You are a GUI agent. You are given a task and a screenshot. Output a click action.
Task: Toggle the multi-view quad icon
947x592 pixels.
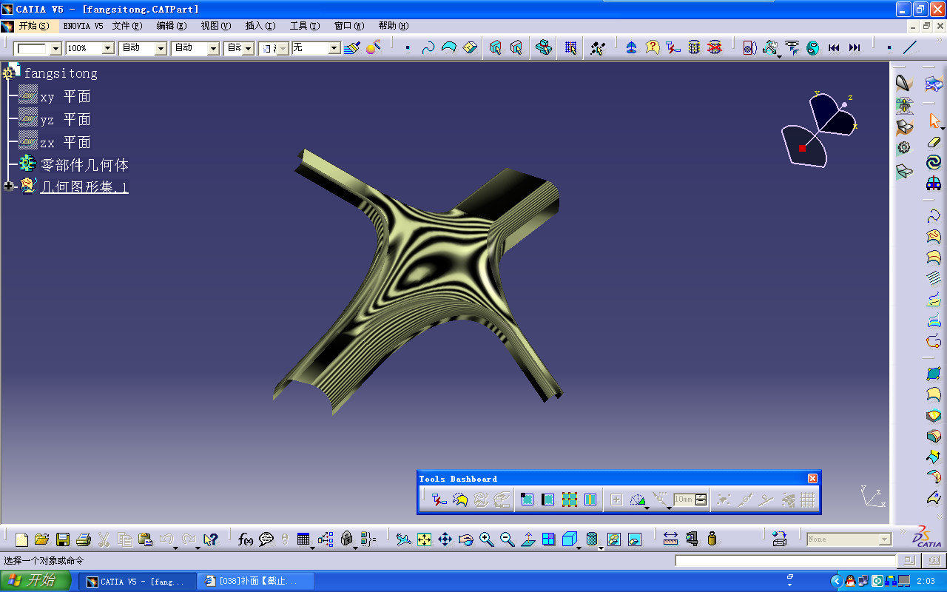tap(548, 539)
